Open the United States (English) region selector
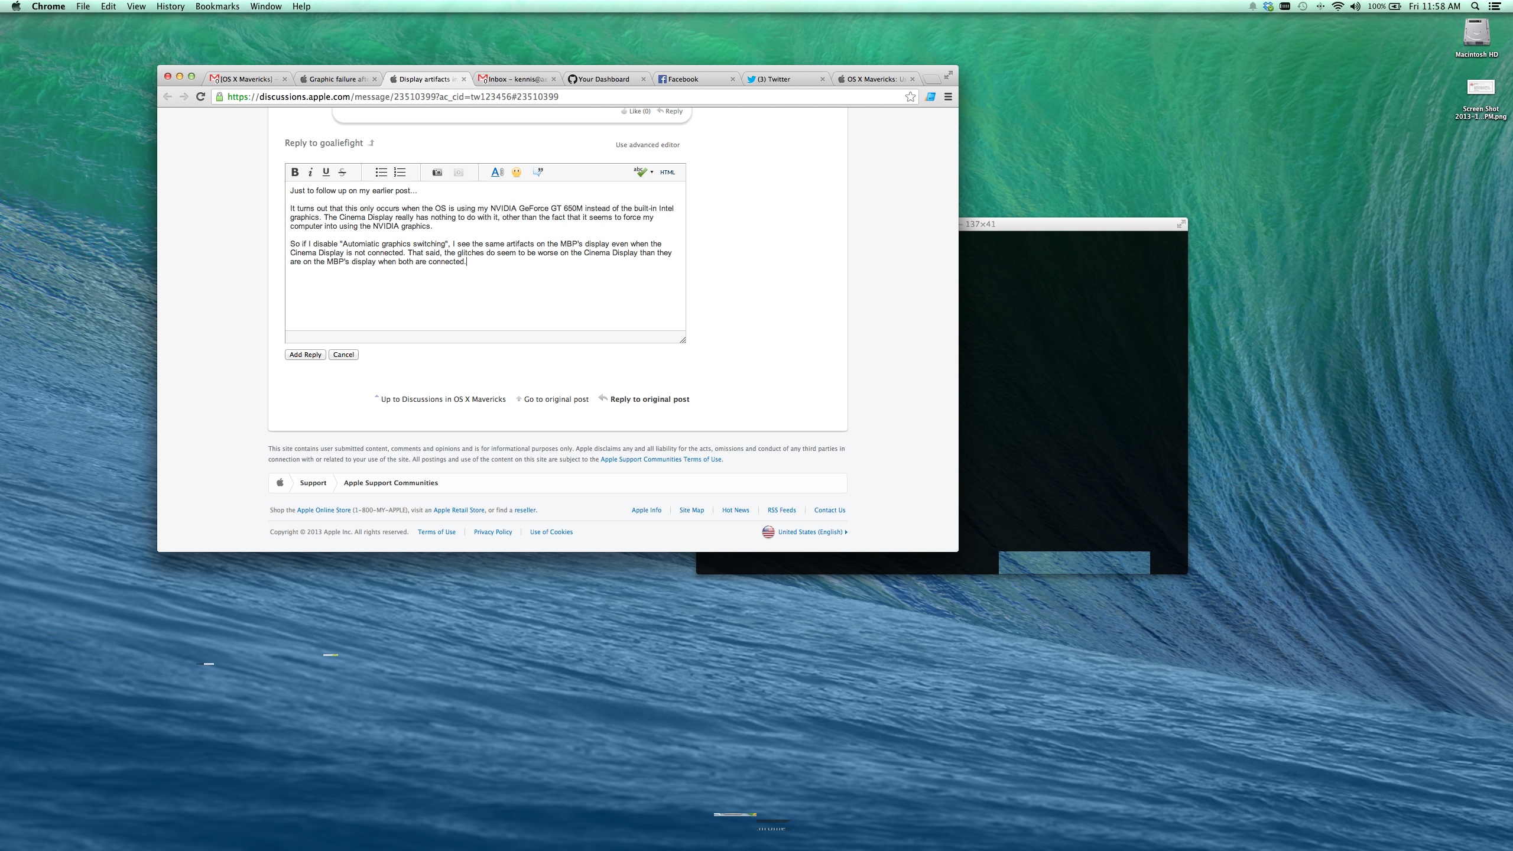This screenshot has width=1513, height=851. [x=810, y=532]
